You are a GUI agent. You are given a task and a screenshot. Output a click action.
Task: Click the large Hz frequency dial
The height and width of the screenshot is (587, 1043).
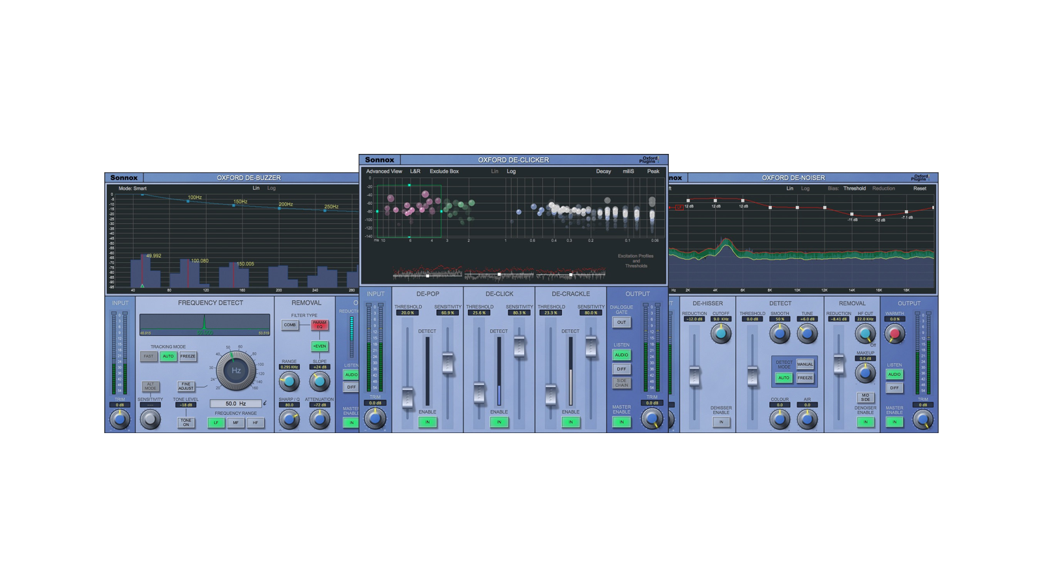point(236,370)
